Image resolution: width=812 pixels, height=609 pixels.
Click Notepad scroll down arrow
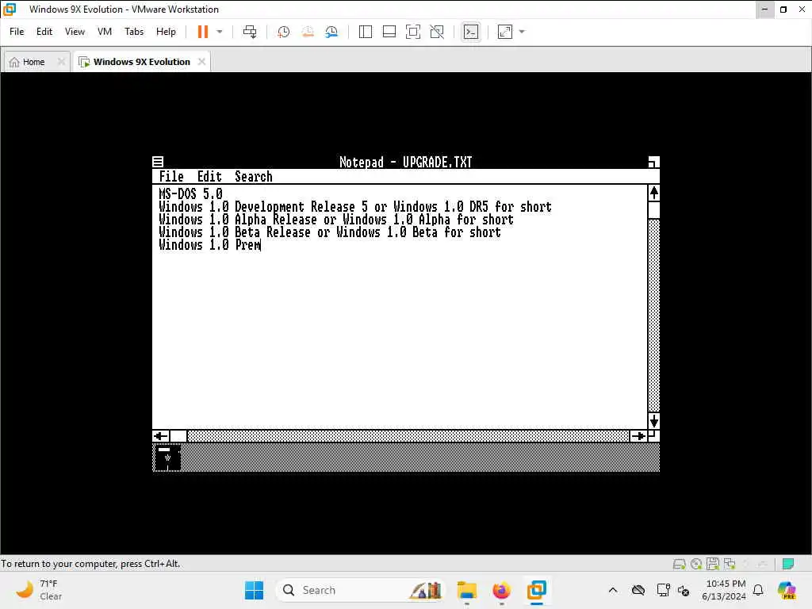click(x=653, y=420)
